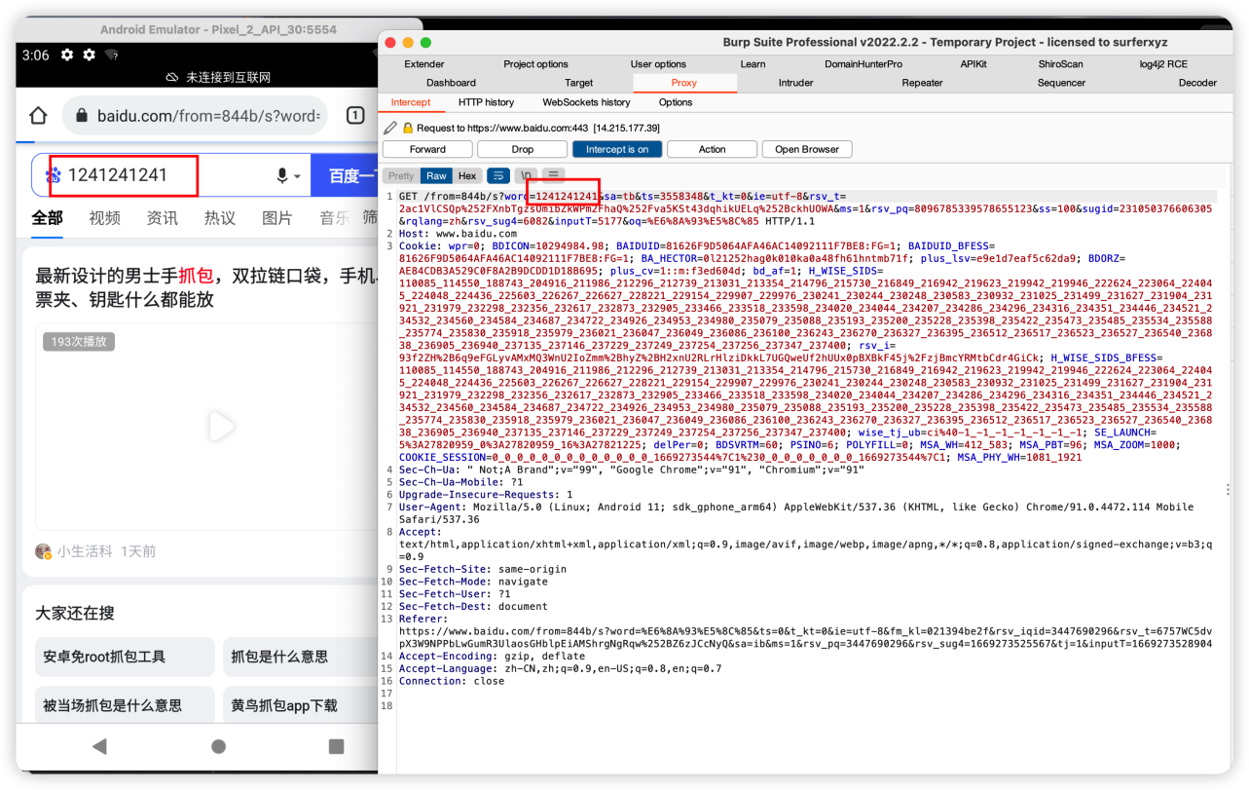Tap the 资讯 results tab in Baidu
1249x790 pixels.
coord(162,218)
